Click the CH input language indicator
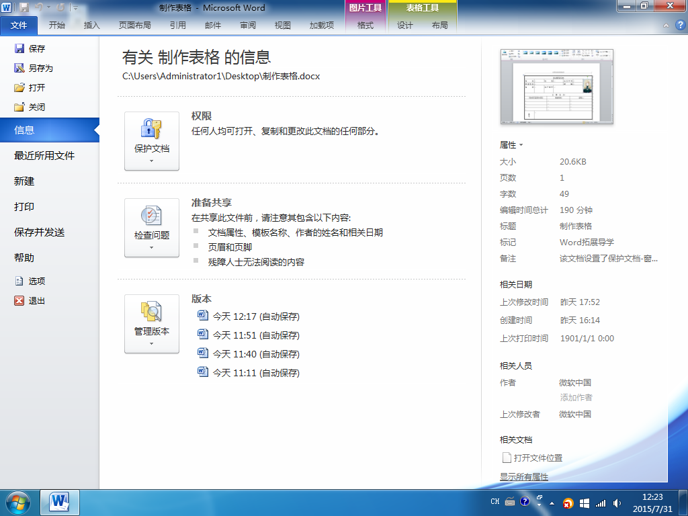This screenshot has height=516, width=688. tap(495, 501)
